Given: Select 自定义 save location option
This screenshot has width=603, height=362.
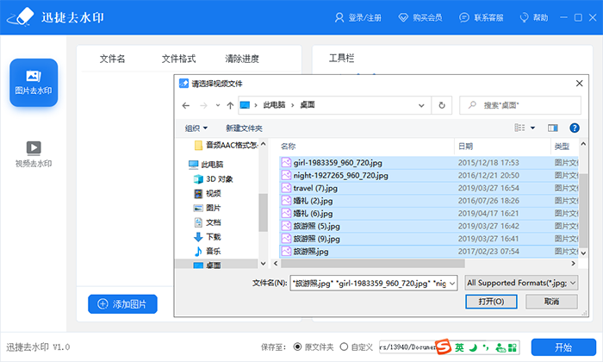Looking at the screenshot, I should tap(357, 347).
